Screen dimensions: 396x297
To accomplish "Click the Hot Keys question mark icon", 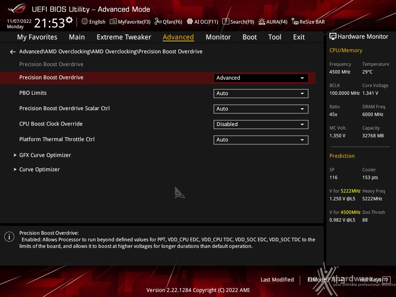I will click(386, 280).
